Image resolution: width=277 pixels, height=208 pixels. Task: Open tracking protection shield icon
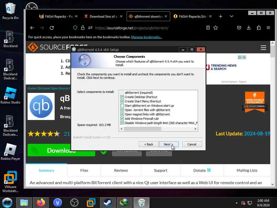pyautogui.click(x=75, y=28)
